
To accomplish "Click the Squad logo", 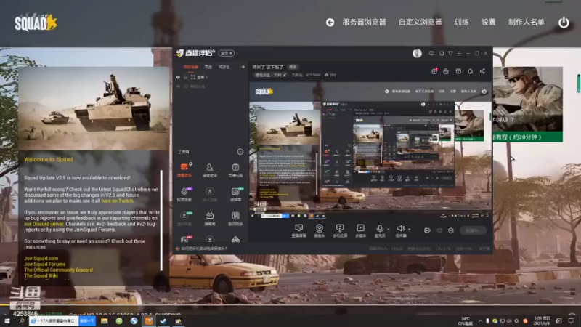I will tap(36, 23).
